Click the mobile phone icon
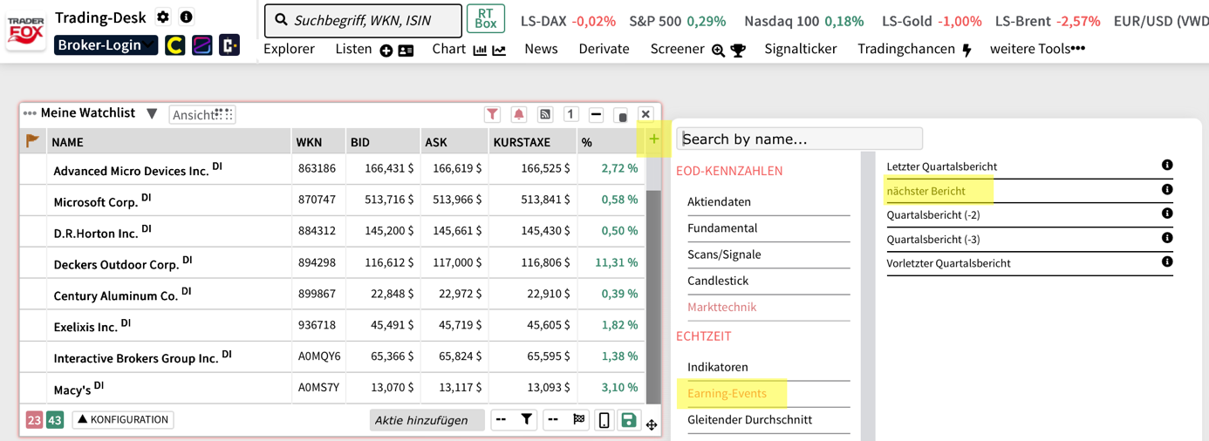Screen dimensions: 1209x441 tap(604, 420)
